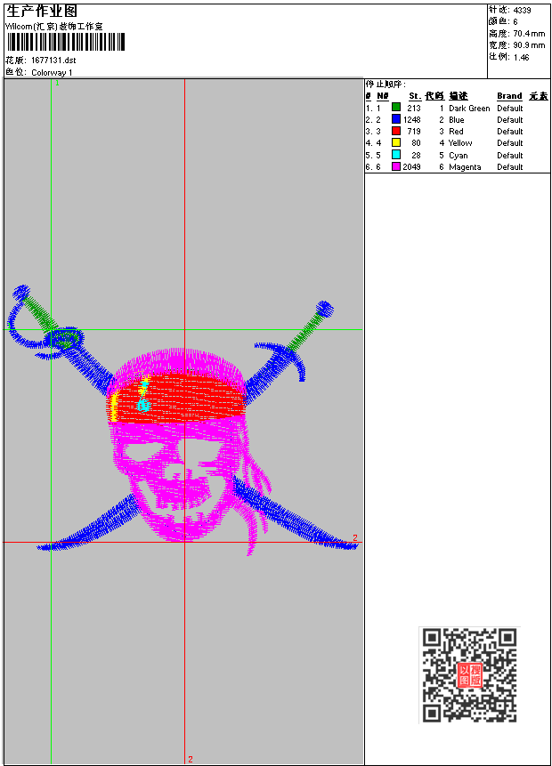Click 'Default' brand in Magenta row

510,167
